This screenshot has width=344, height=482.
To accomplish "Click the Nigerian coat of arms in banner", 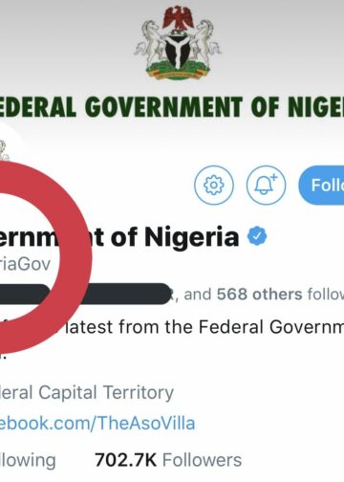I will click(178, 42).
